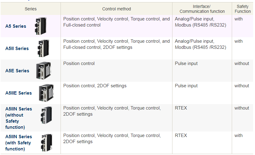Screen dimensions: 255x155
Task: Open the A5E Series link
Action: point(17,70)
